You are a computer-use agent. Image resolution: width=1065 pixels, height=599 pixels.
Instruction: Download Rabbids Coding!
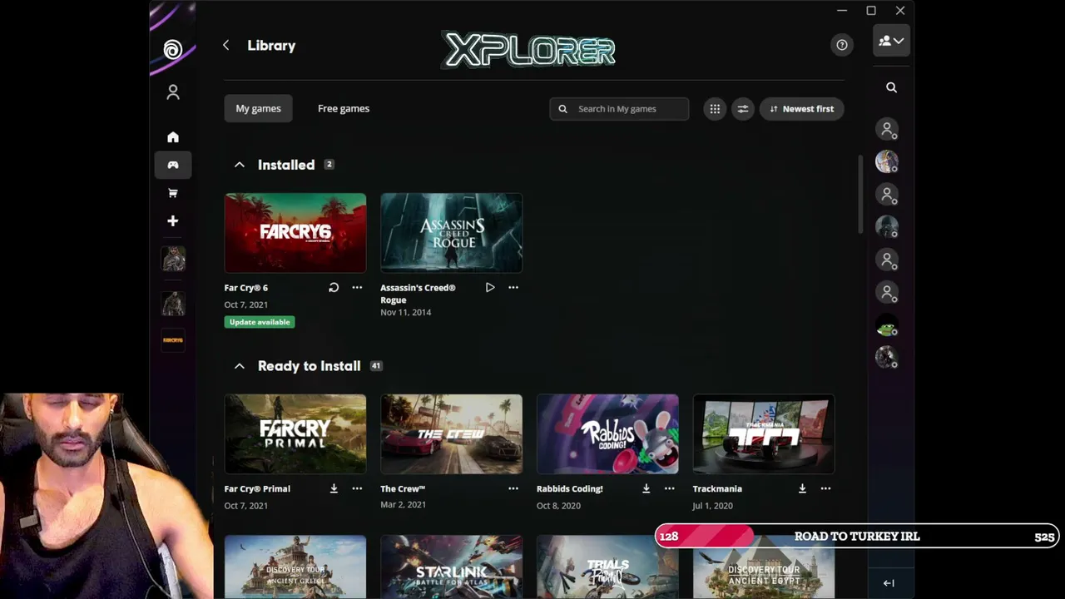(x=646, y=489)
